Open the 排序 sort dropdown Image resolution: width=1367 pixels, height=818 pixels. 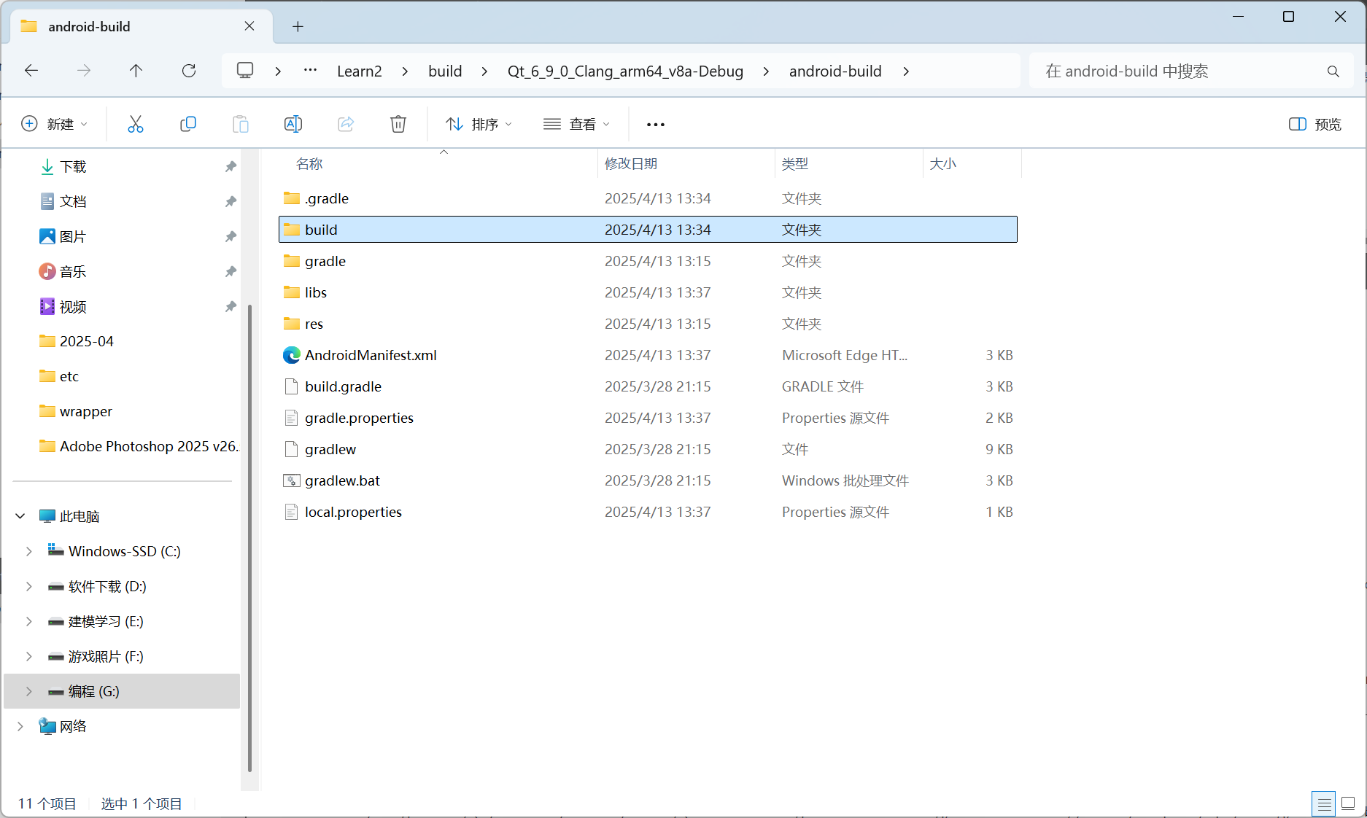click(x=479, y=124)
